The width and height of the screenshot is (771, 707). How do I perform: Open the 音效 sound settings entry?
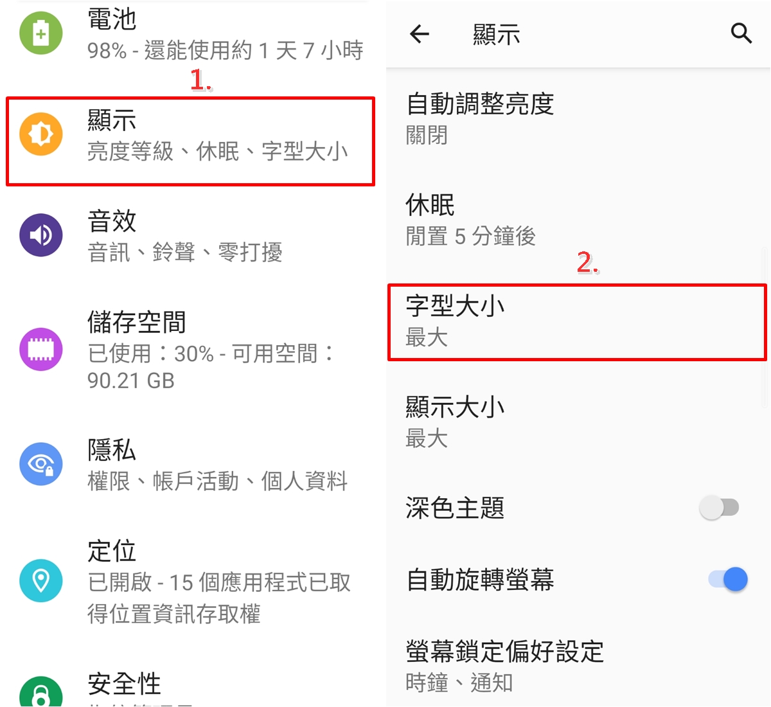click(190, 236)
